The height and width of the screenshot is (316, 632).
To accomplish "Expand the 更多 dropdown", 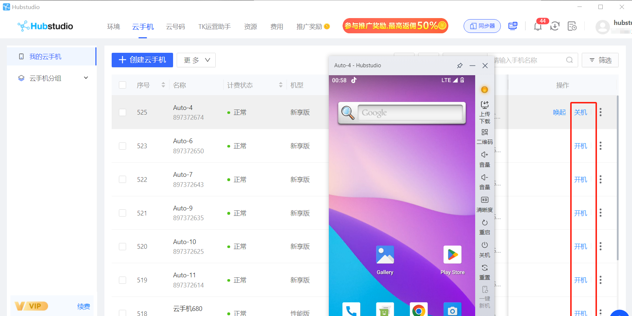I will tap(196, 60).
